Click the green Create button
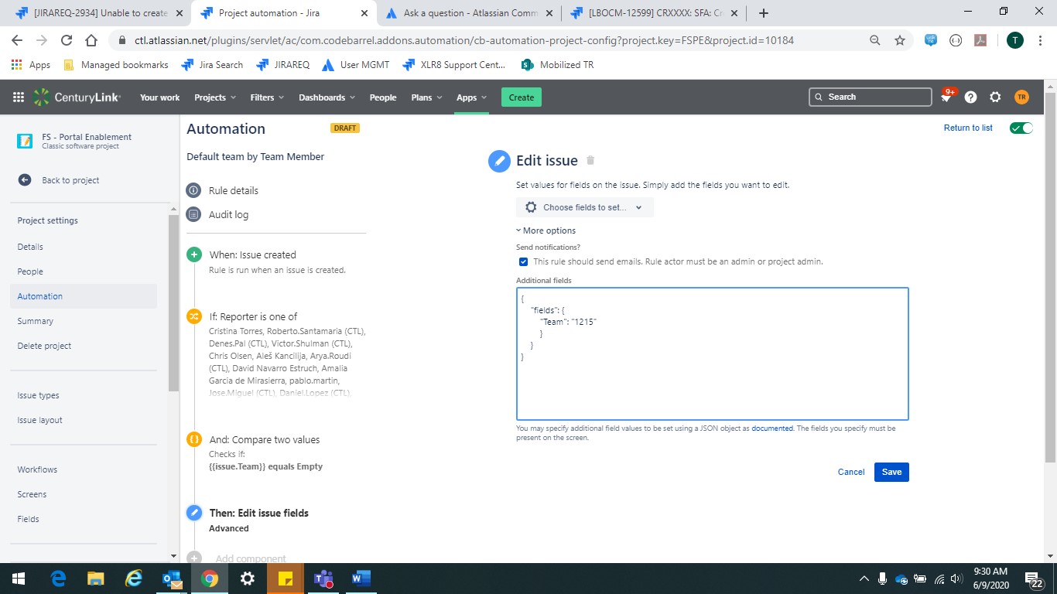The width and height of the screenshot is (1057, 594). tap(522, 97)
